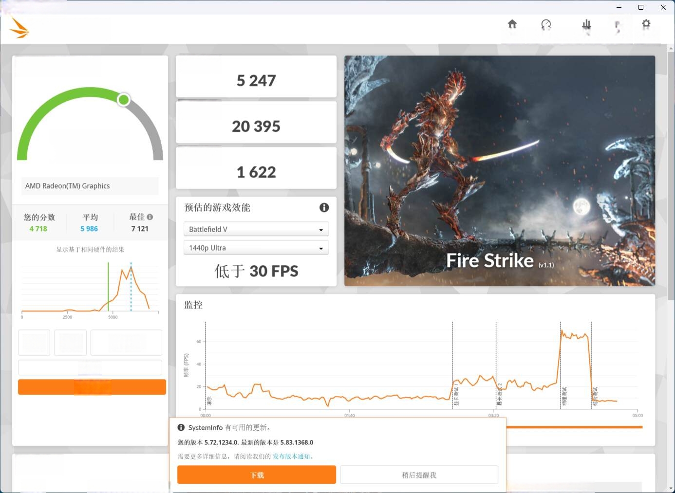Click the 物理测试 marker line
Viewport: 675px width, 493px height.
coord(561,365)
